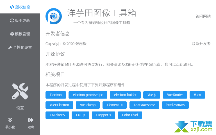Click the Font Awesome button
The height and width of the screenshot is (135, 216).
pyautogui.click(x=144, y=105)
